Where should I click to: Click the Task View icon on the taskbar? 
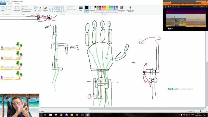coord(45,115)
